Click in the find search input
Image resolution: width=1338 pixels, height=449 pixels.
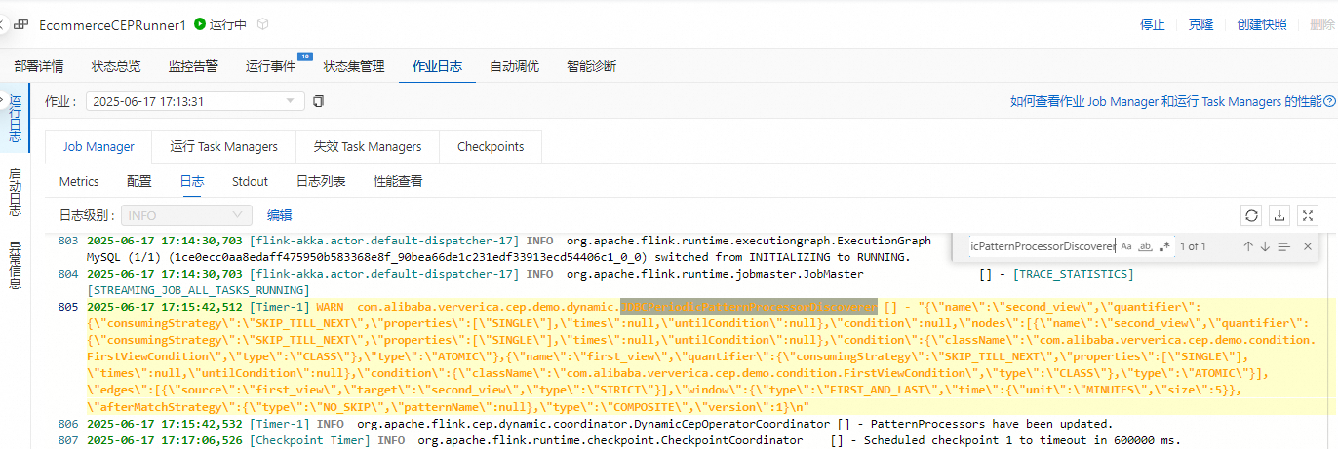click(1042, 246)
